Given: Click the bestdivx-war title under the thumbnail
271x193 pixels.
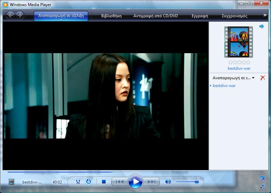Looking at the screenshot, I should [x=239, y=68].
